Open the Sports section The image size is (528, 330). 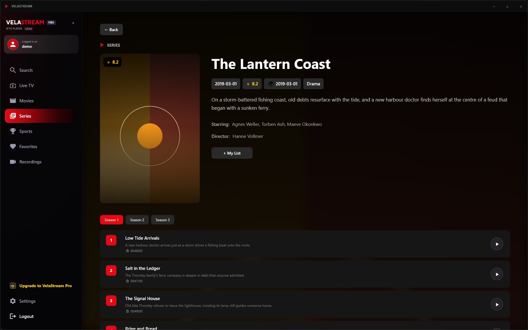(41, 131)
